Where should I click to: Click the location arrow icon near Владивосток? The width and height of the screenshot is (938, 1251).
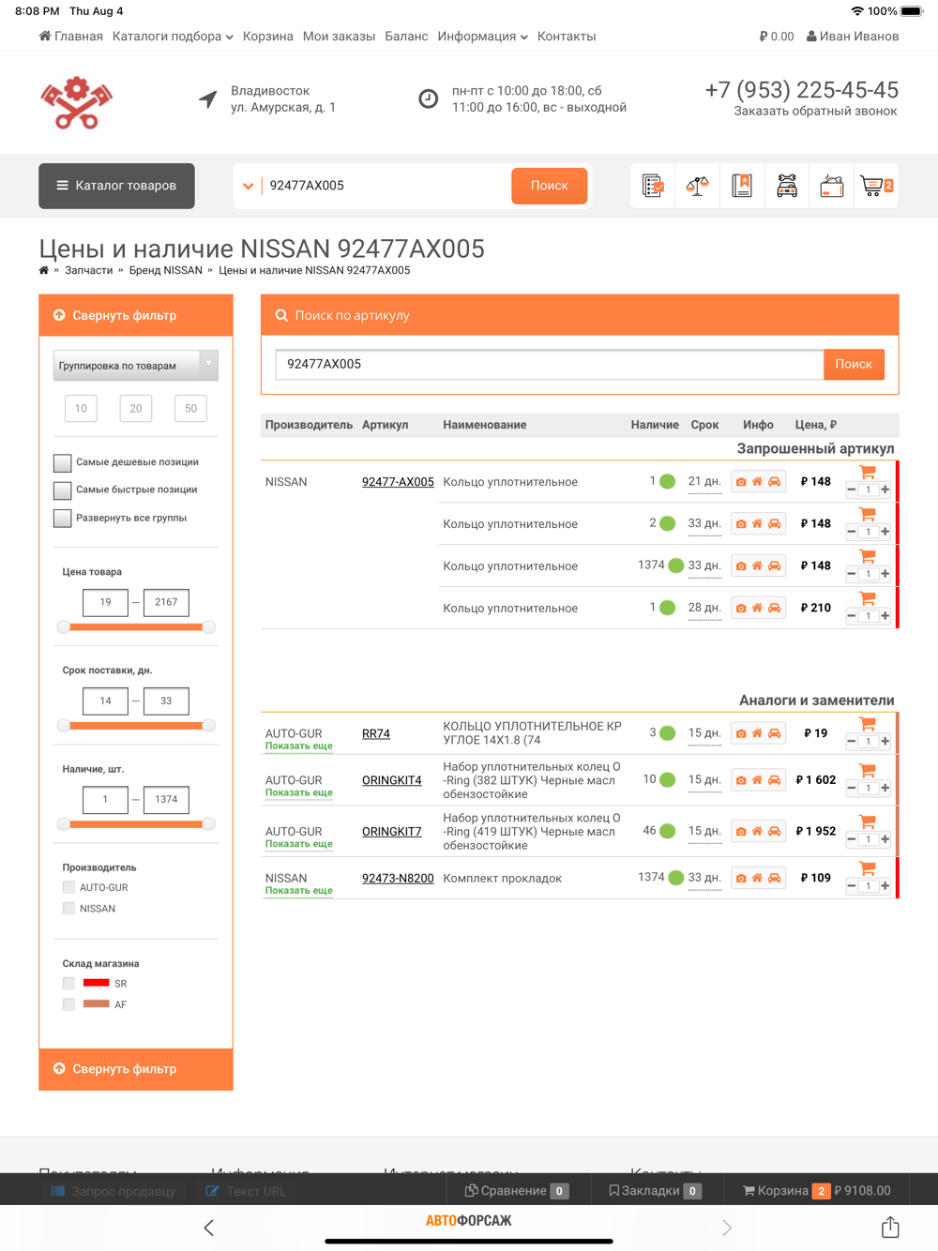pyautogui.click(x=208, y=98)
